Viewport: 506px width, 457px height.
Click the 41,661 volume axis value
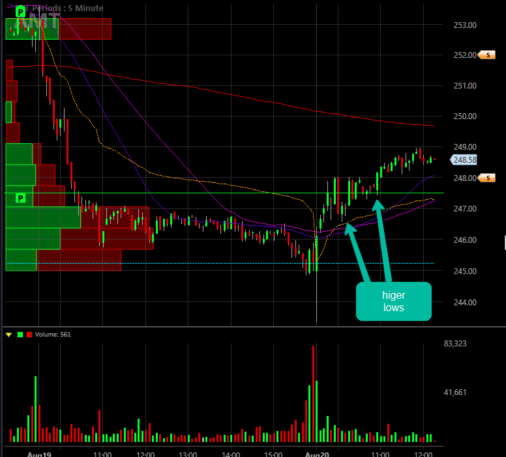coord(455,393)
